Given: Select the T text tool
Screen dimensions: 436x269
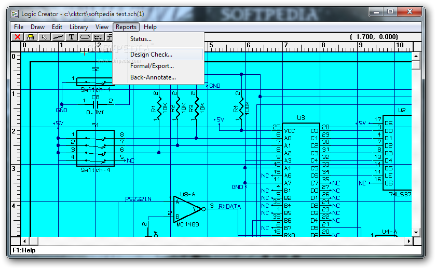Looking at the screenshot, I should coord(72,37).
